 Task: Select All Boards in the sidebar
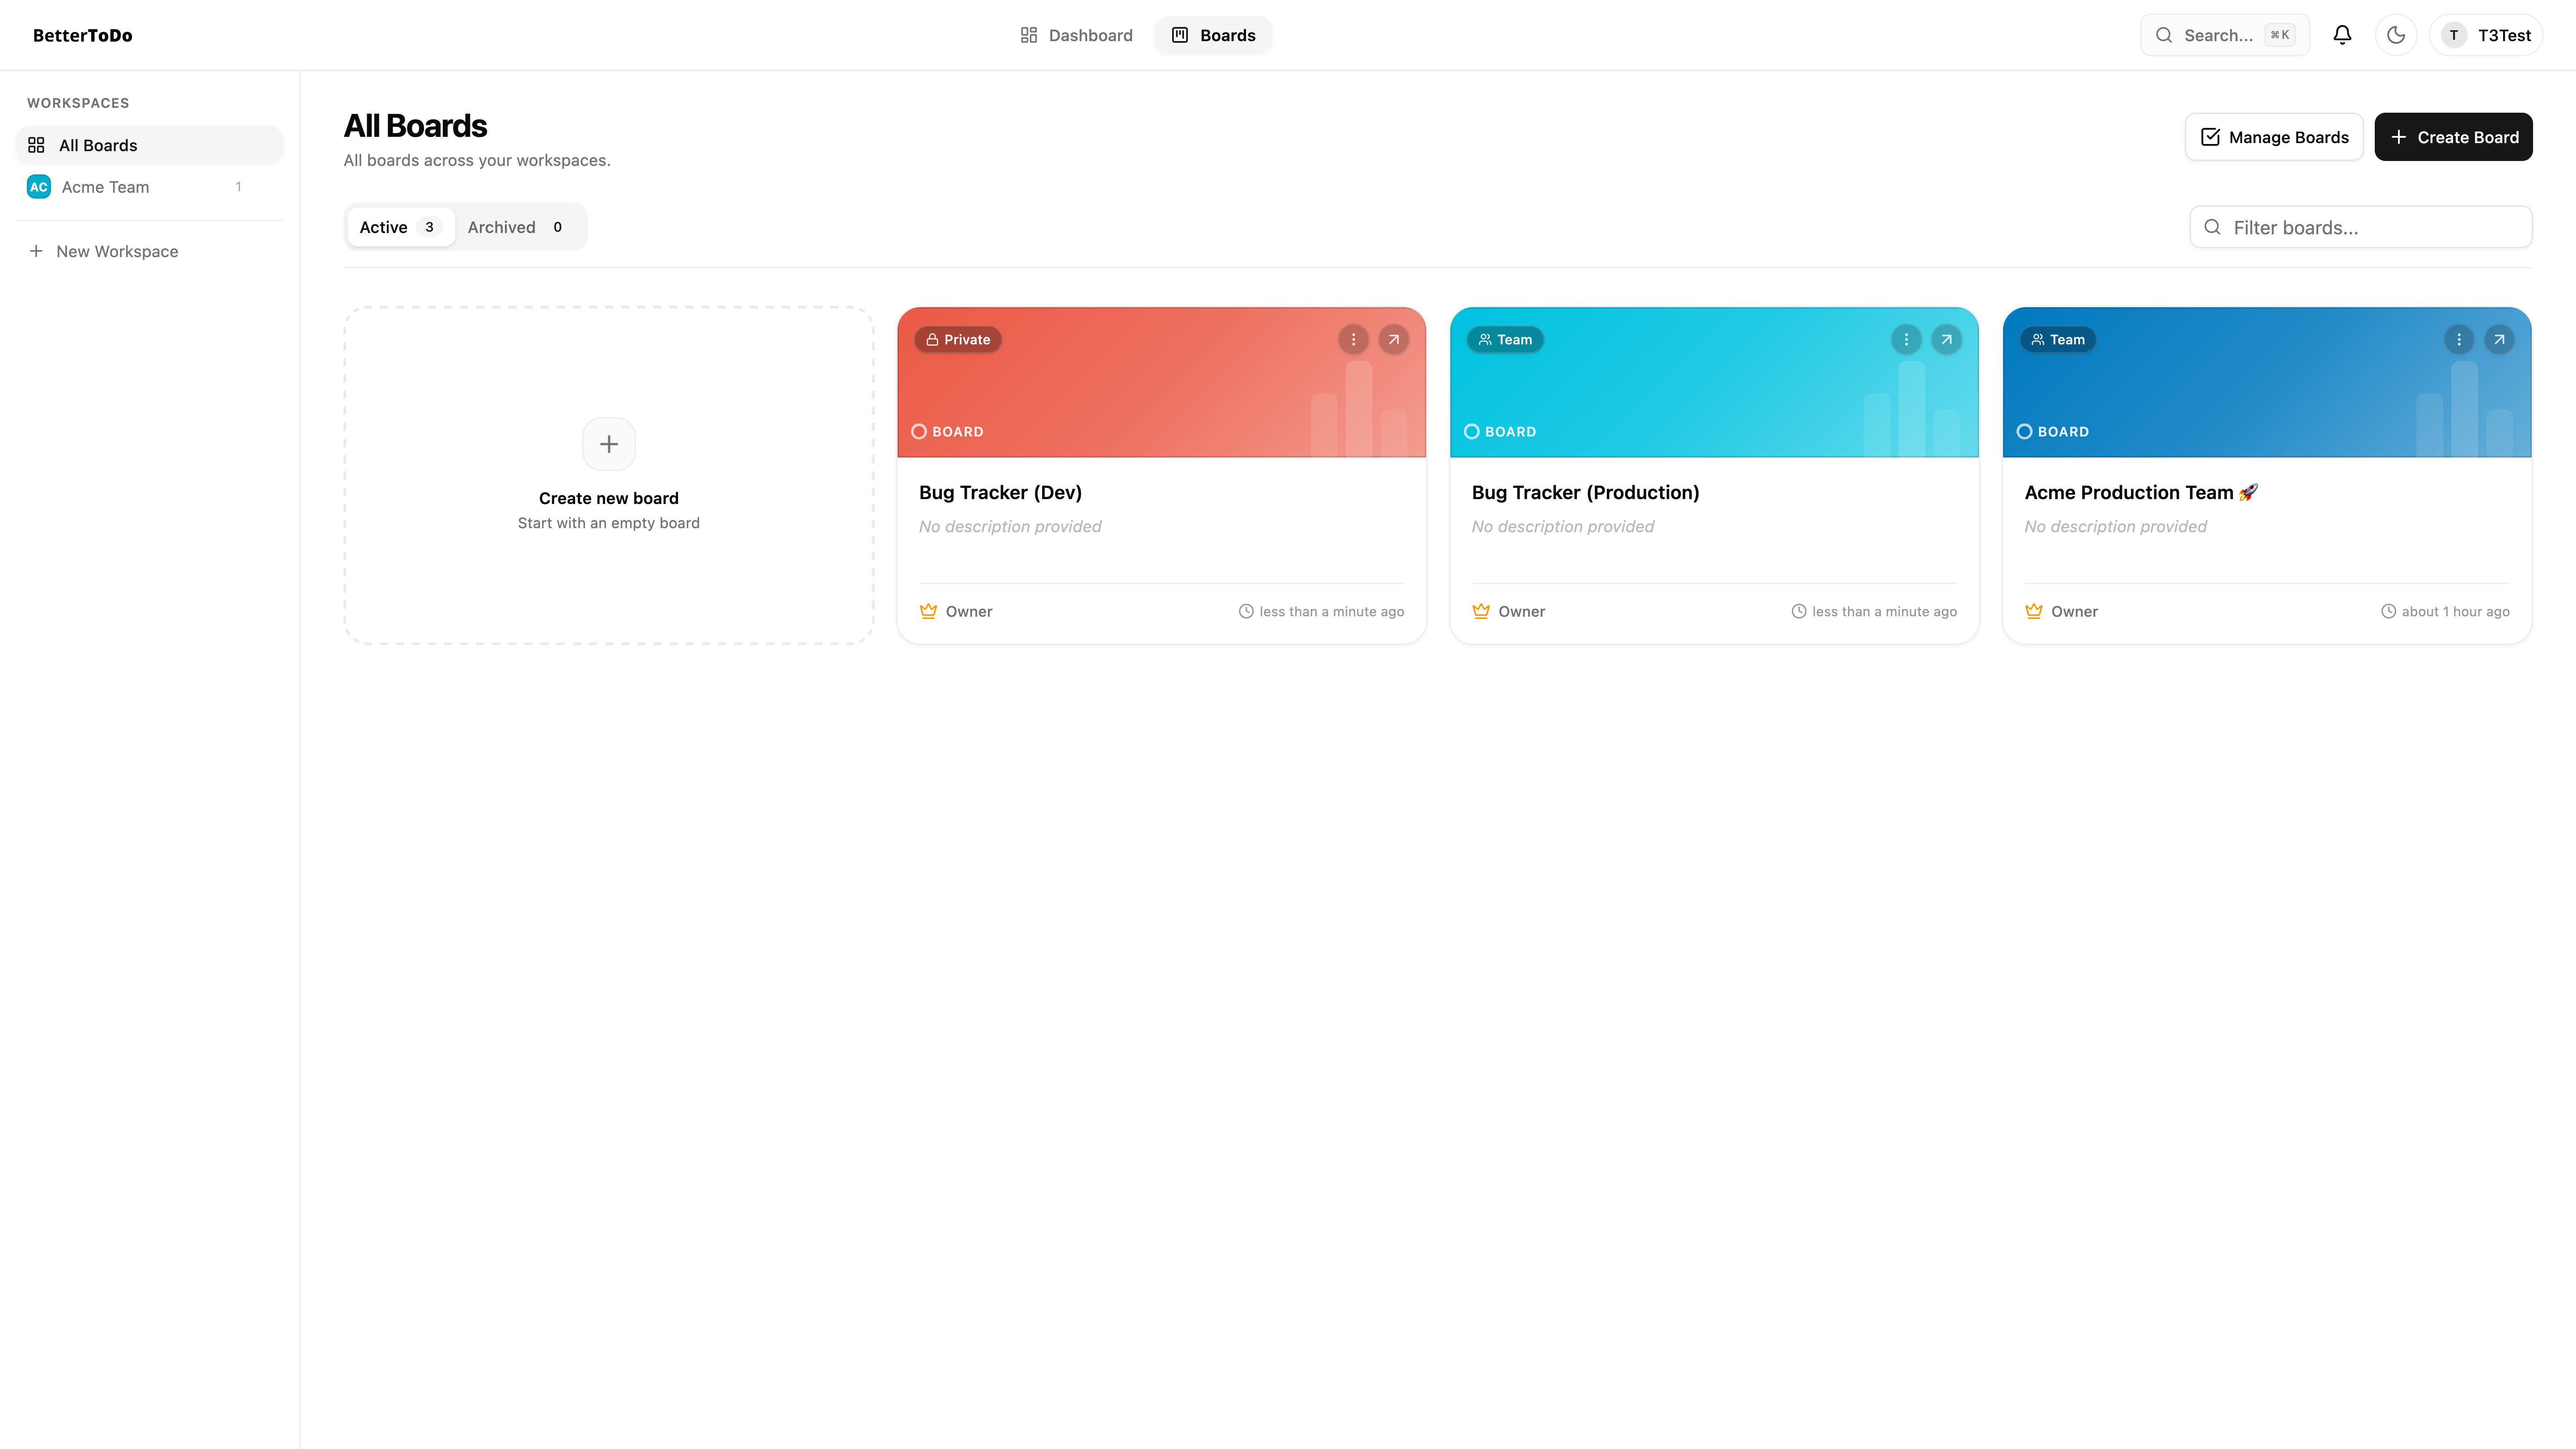[x=150, y=145]
